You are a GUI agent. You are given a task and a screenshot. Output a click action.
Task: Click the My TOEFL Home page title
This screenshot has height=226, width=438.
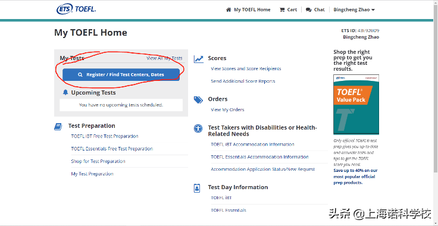point(90,33)
